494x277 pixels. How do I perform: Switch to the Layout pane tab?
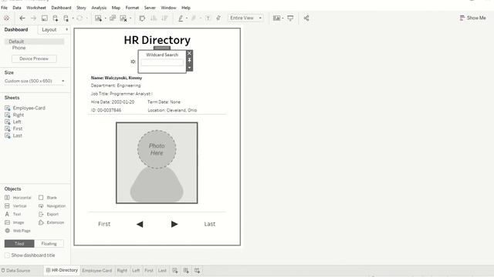[49, 29]
